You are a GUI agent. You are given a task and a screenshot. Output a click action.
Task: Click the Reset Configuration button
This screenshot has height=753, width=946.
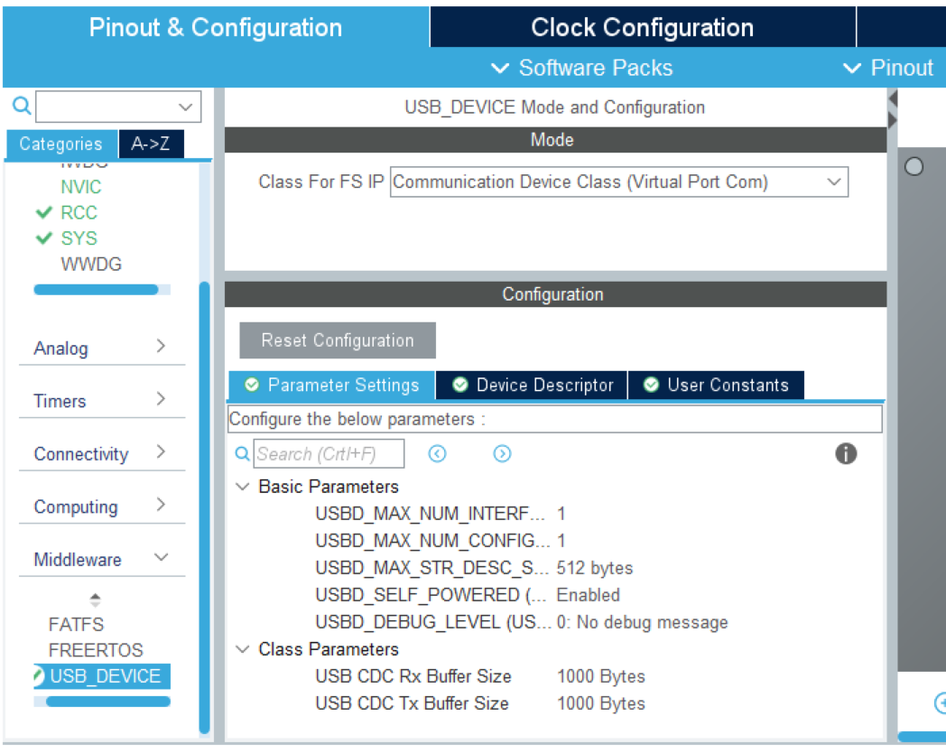coord(338,340)
